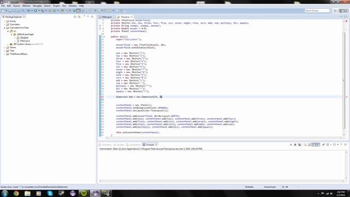Click the New Java Class icon
This screenshot has height=197, width=350.
click(54, 11)
